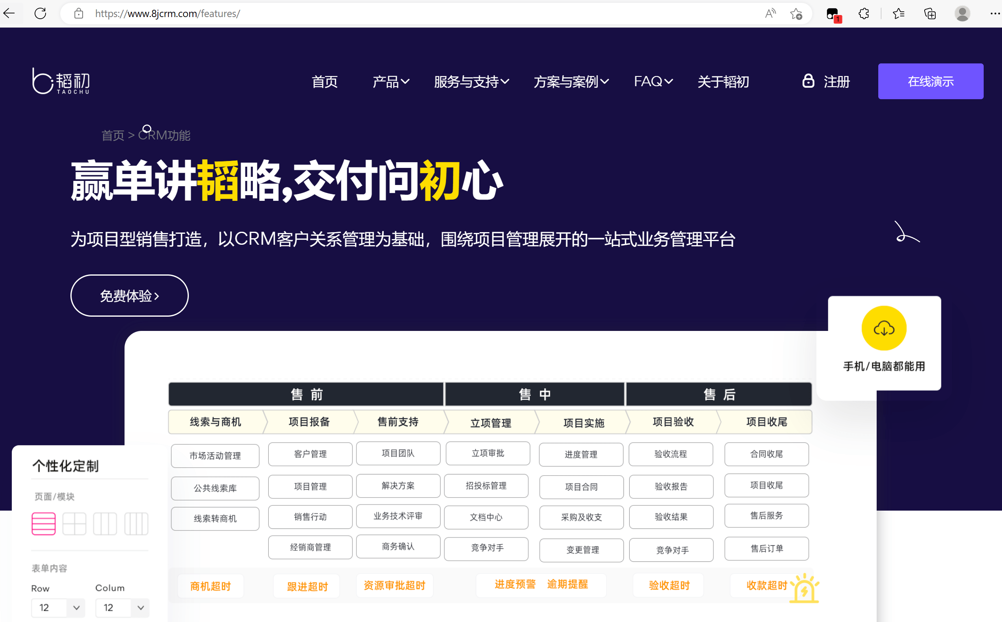
Task: Click the browser translate icon in address bar
Action: click(770, 13)
